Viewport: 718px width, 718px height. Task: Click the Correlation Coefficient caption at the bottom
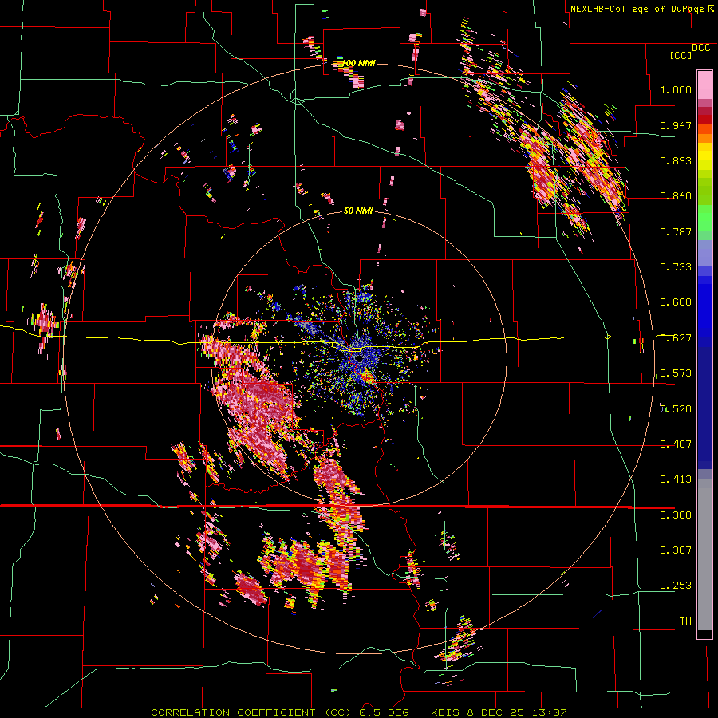[x=358, y=712]
